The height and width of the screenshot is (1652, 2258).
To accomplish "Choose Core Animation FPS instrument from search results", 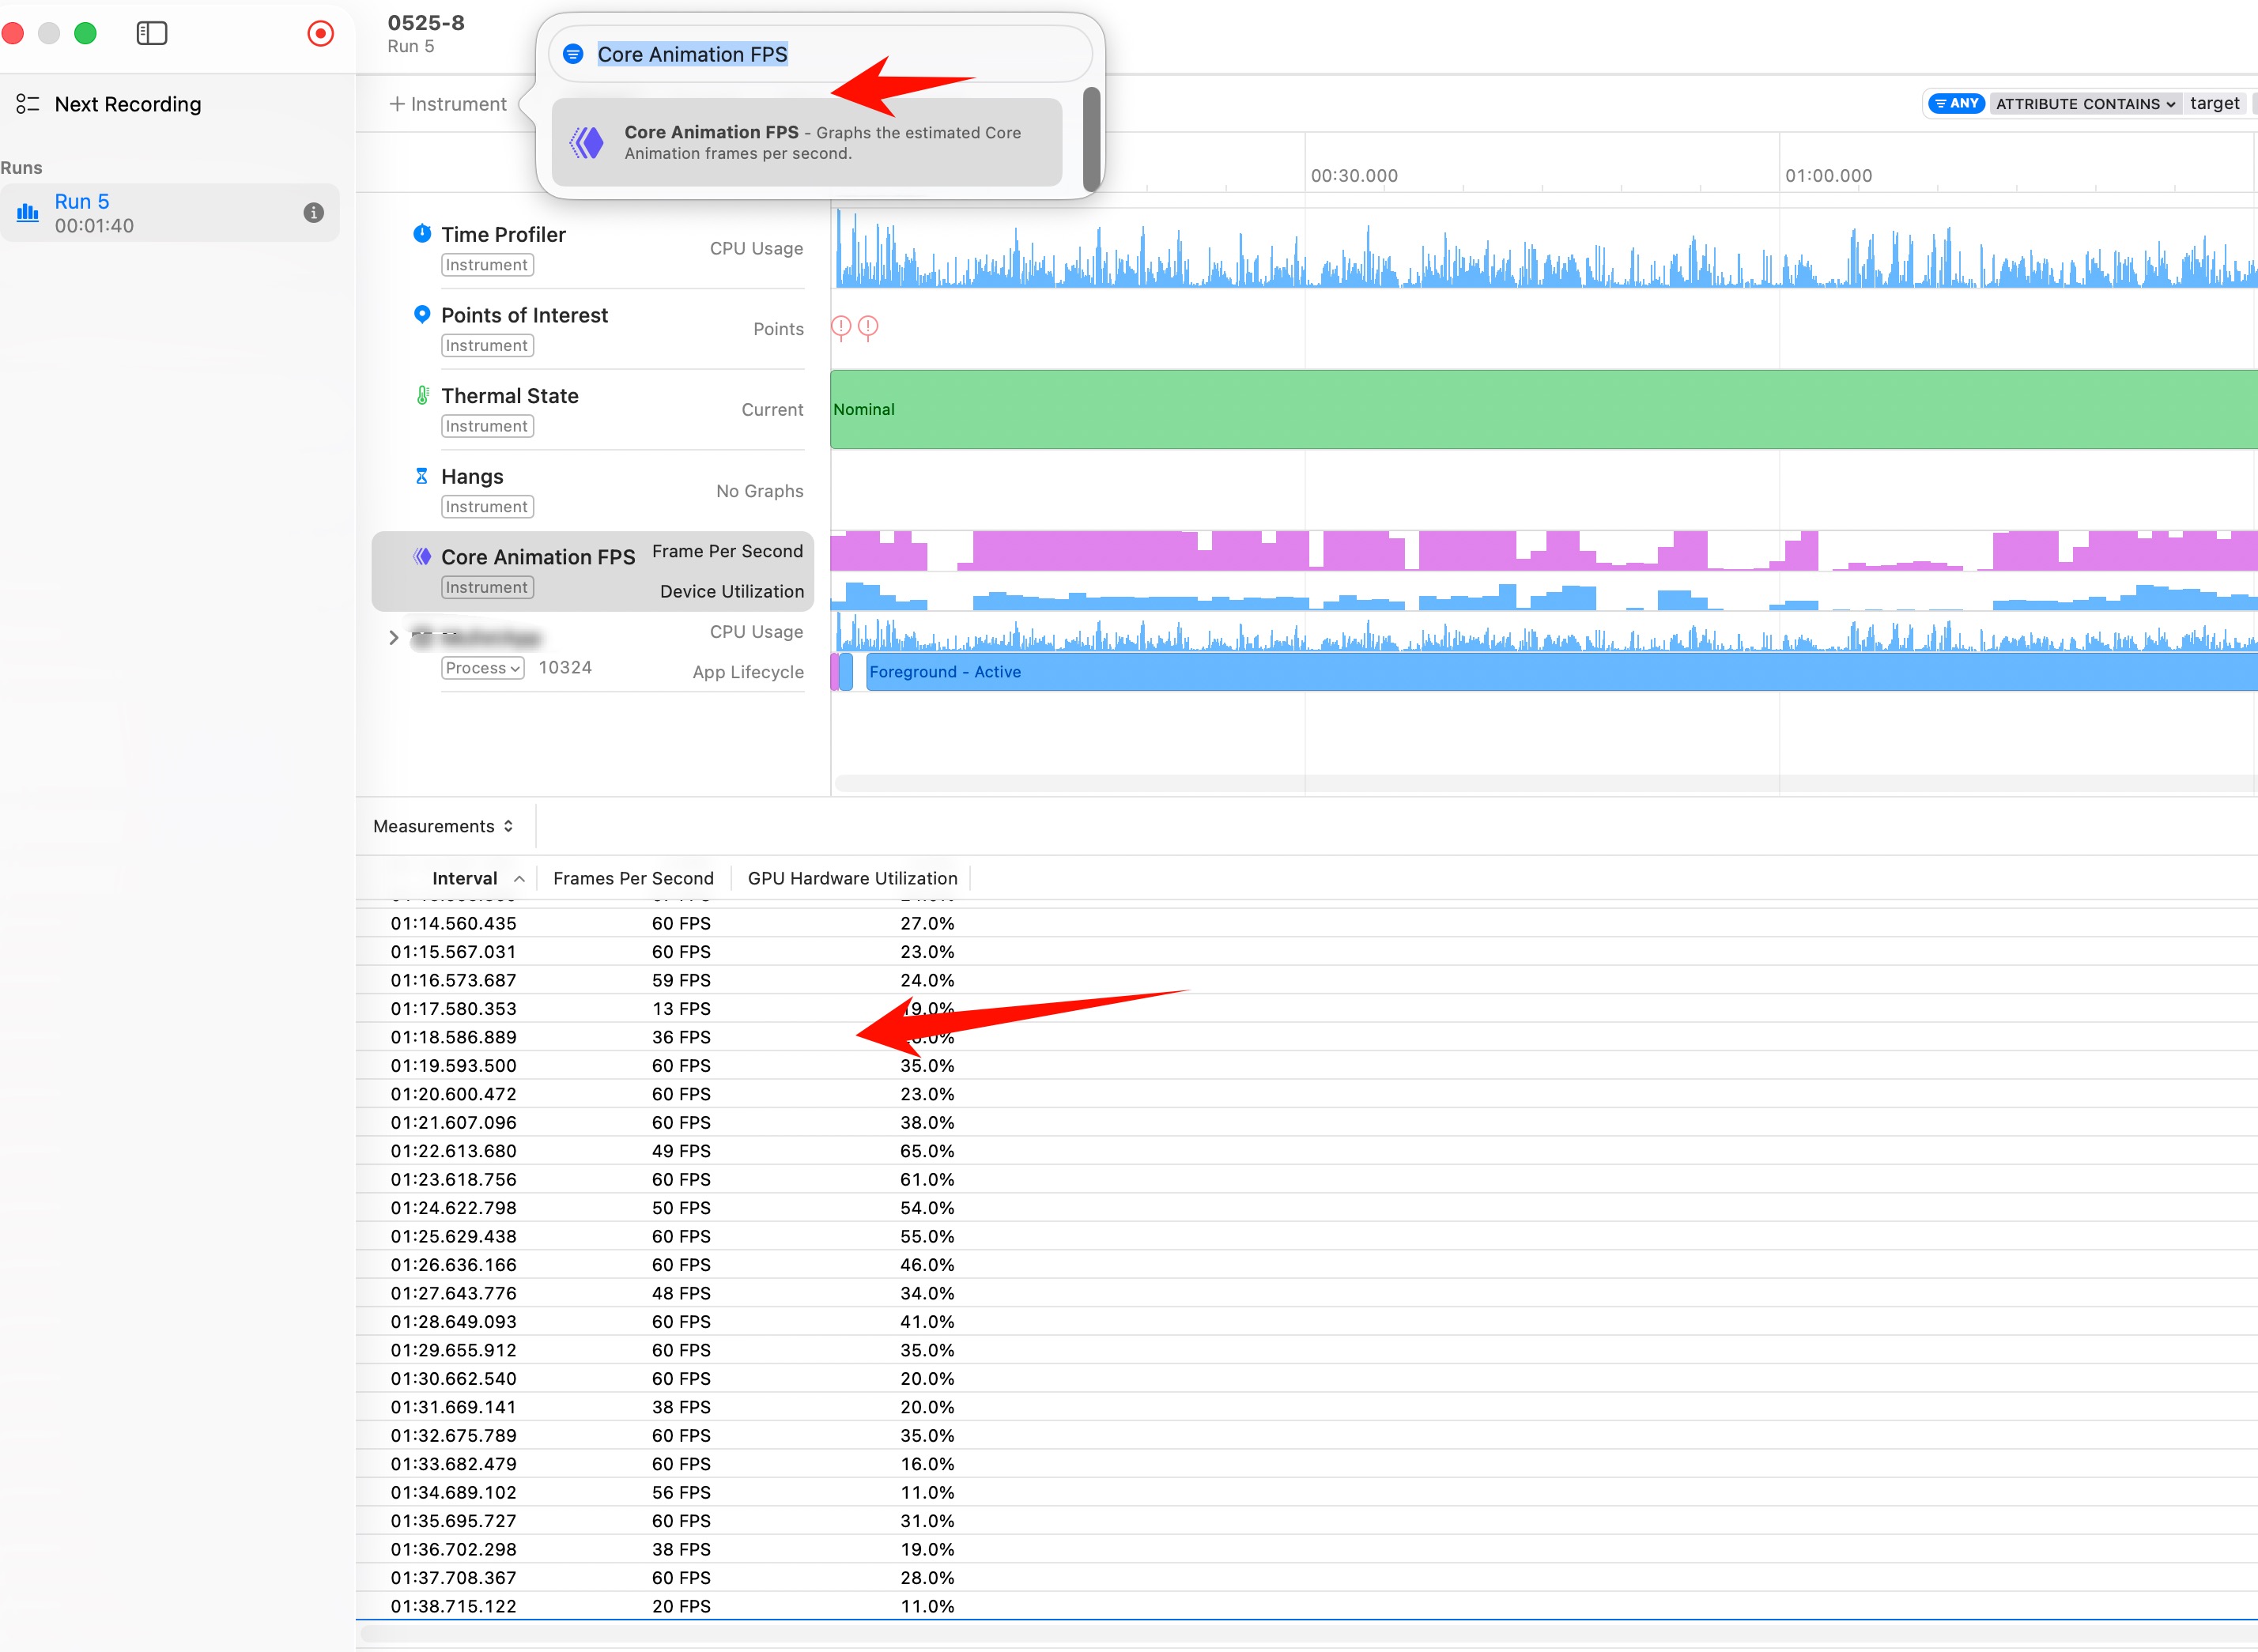I will pos(806,142).
